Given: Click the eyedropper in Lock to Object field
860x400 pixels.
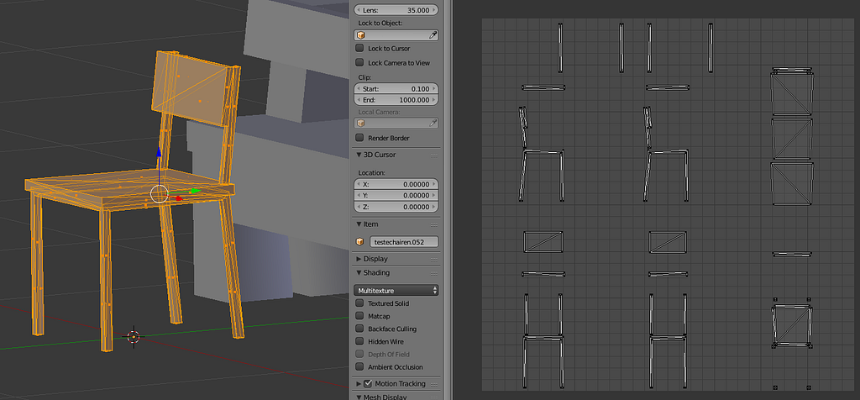Looking at the screenshot, I should [433, 35].
